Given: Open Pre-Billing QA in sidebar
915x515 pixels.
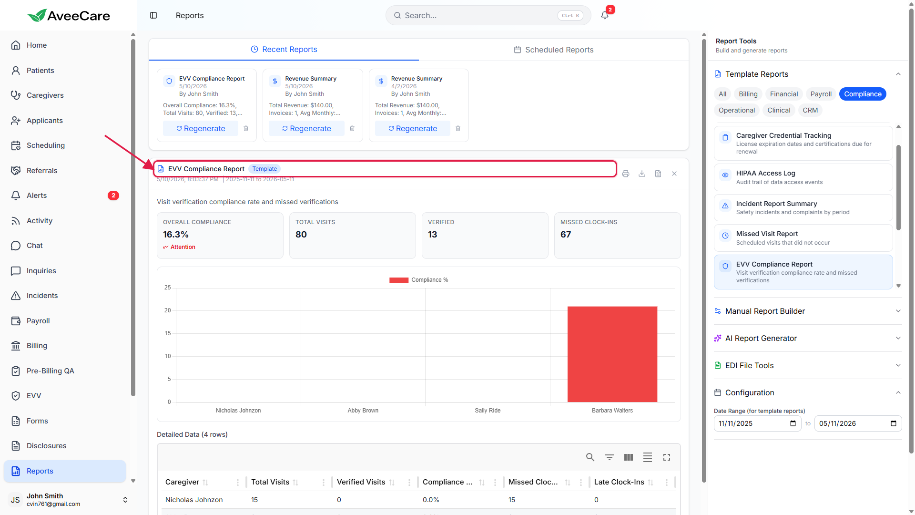Looking at the screenshot, I should coord(65,371).
